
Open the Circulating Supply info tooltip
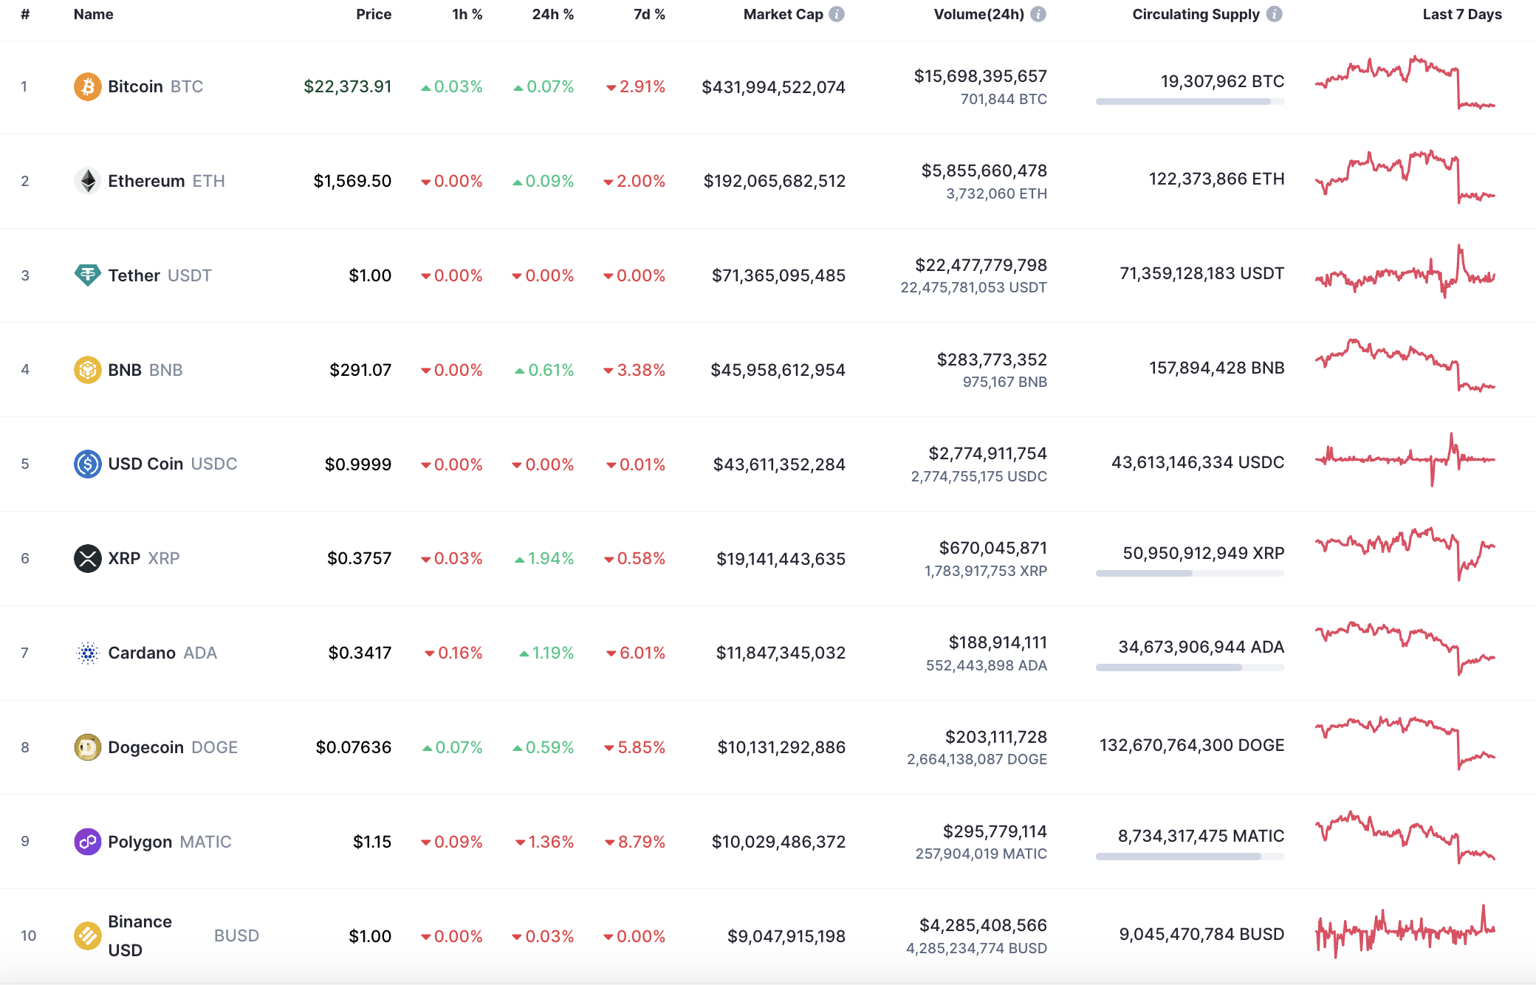(x=1275, y=13)
